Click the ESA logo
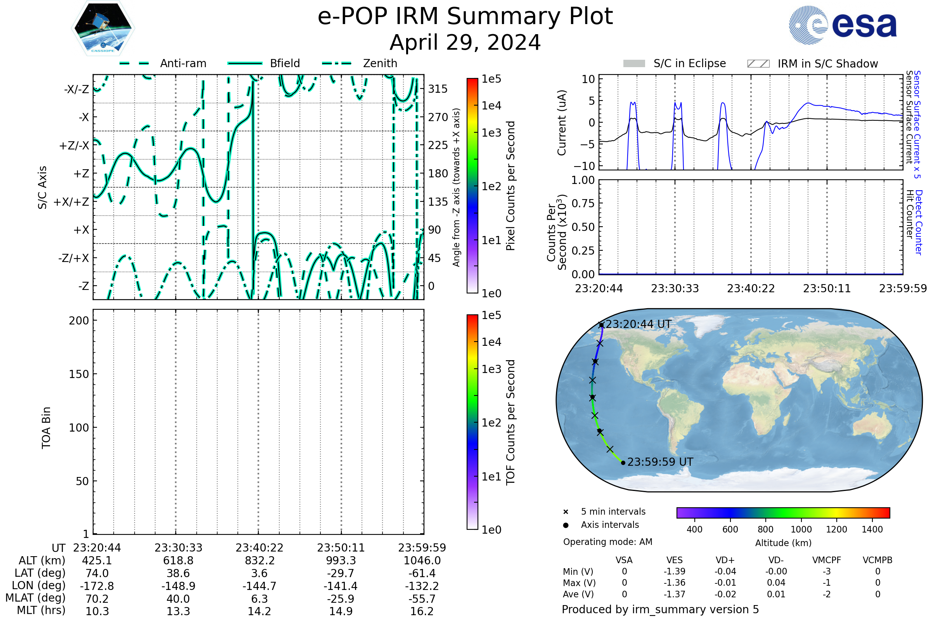The image size is (931, 621). tap(843, 25)
